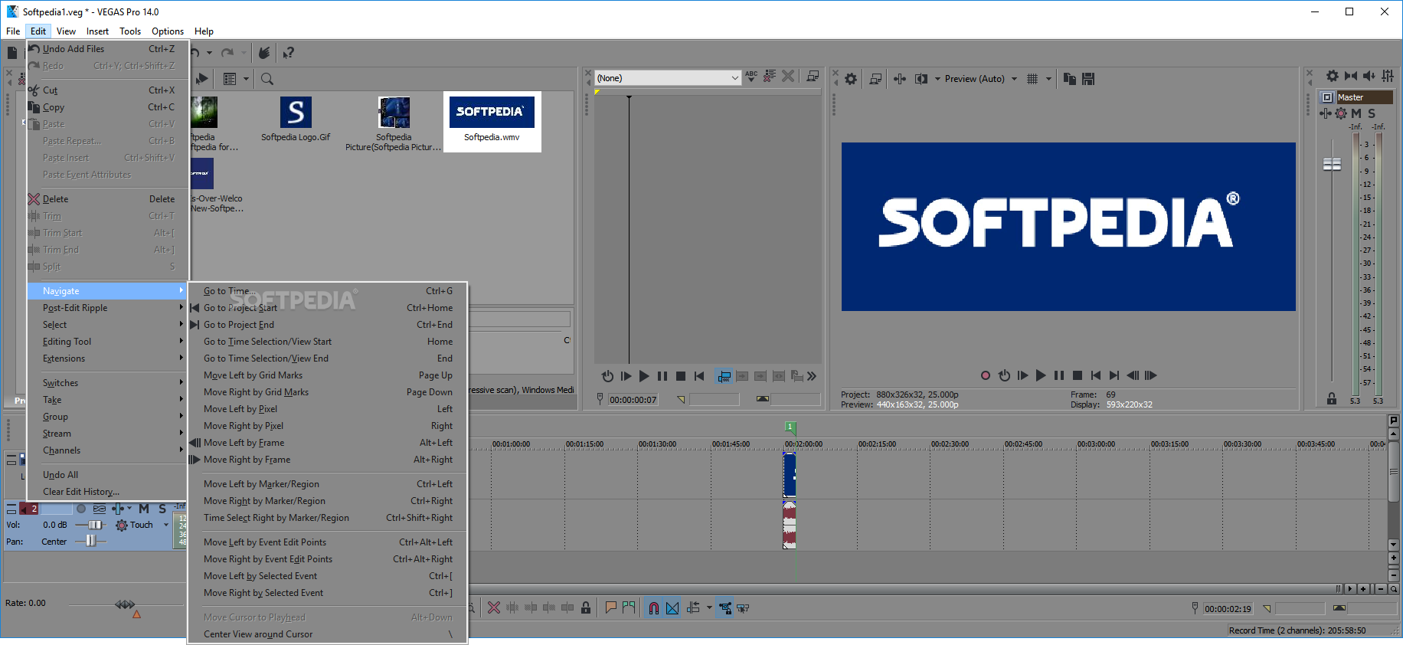1403x645 pixels.
Task: Open Auto Ripple dropdown arrow
Action: [x=709, y=607]
